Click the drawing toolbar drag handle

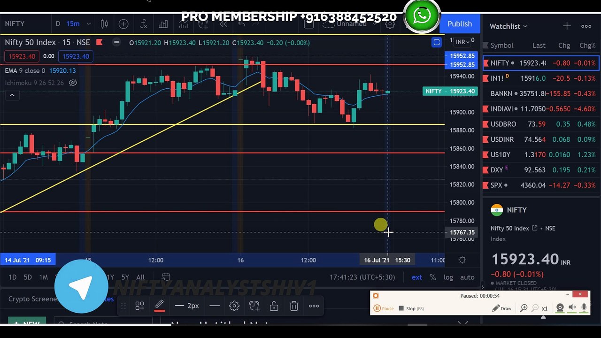pyautogui.click(x=123, y=306)
